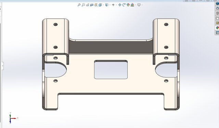Open the Appearances color ball tab
This screenshot has width=219, height=128.
(217, 28)
